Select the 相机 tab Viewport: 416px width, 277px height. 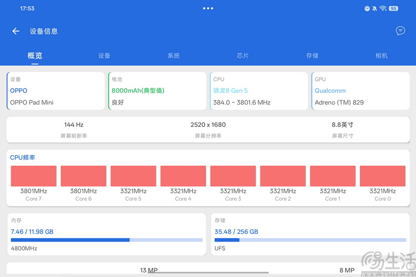pyautogui.click(x=382, y=56)
